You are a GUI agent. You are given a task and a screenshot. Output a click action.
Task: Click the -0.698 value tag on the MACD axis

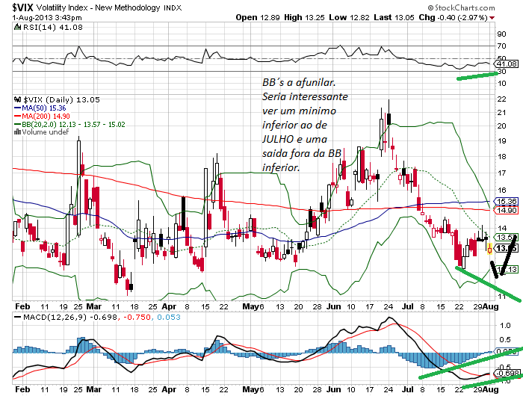(x=508, y=374)
